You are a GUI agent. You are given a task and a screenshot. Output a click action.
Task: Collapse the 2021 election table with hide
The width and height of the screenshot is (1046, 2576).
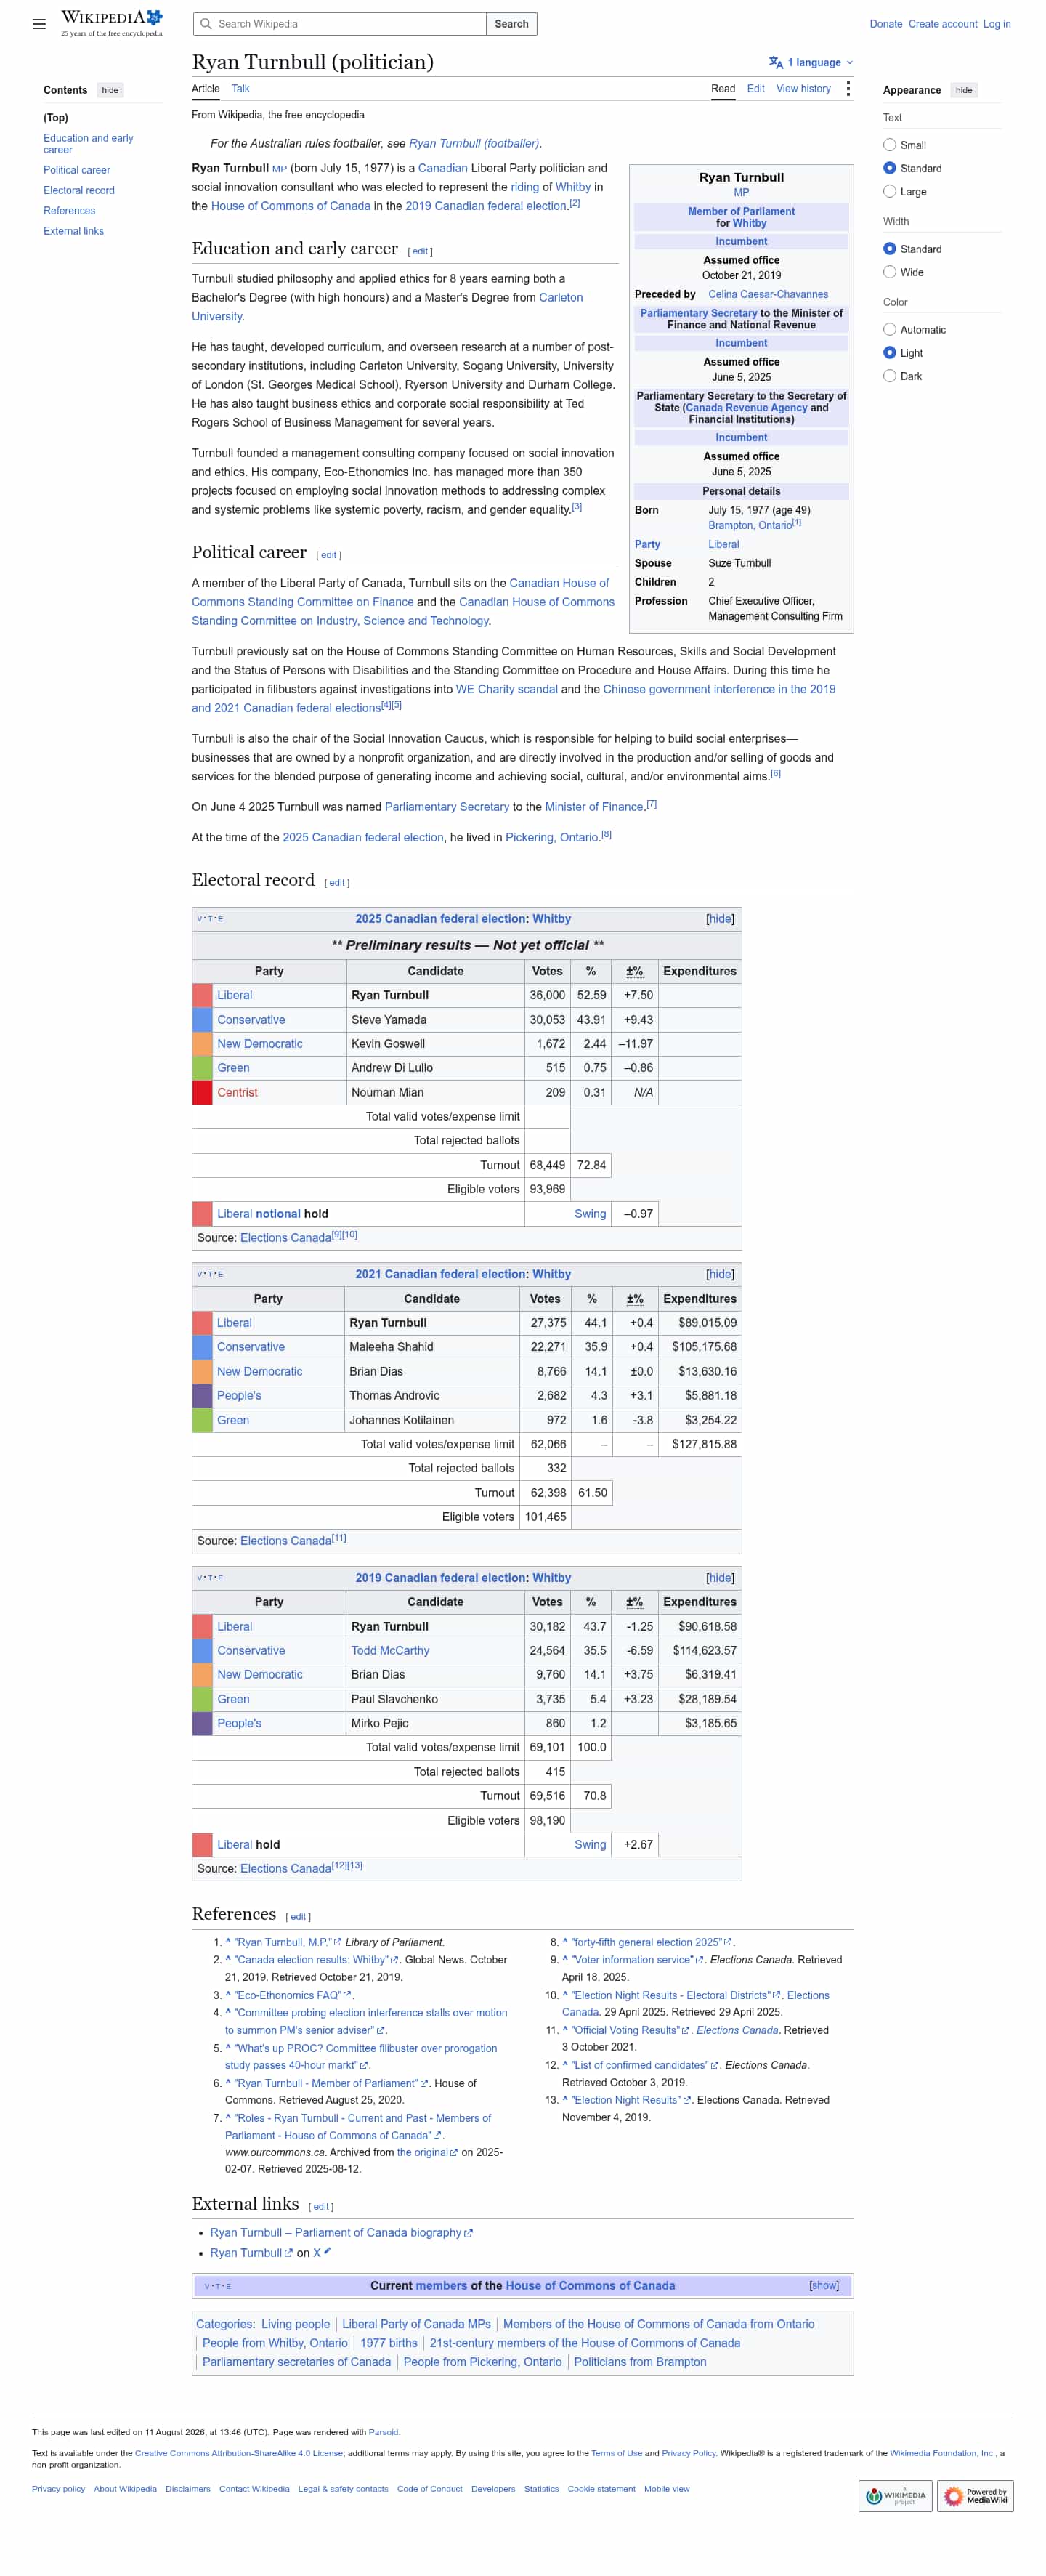[x=720, y=1274]
